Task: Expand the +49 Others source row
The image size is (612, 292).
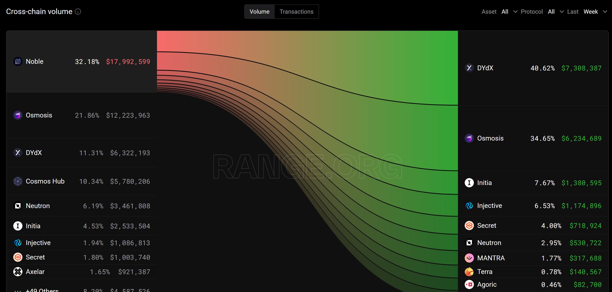Action: [82, 289]
